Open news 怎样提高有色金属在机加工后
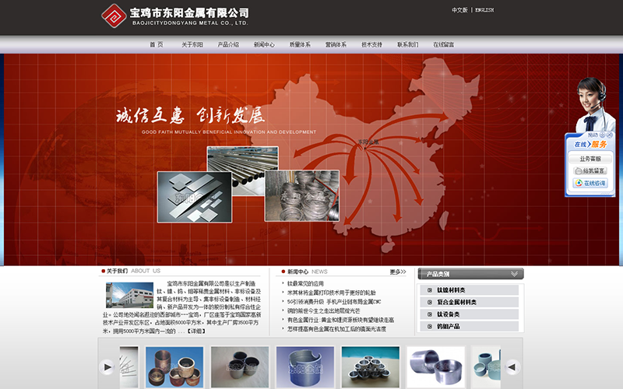Screen dimensions: 623x389 point(337,329)
